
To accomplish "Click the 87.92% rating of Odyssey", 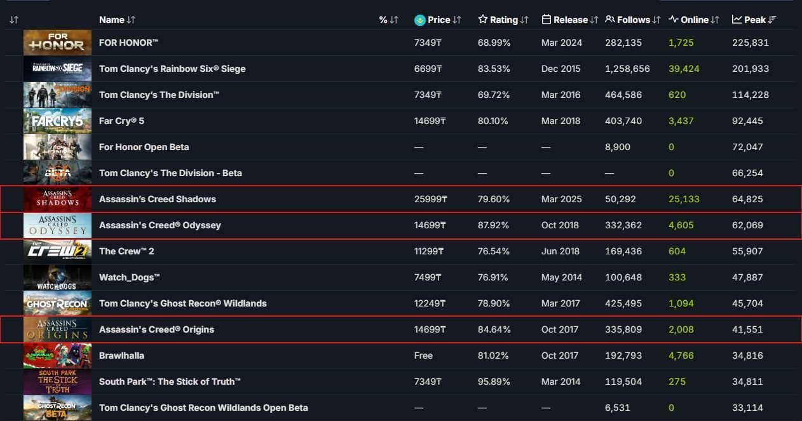I will click(494, 225).
